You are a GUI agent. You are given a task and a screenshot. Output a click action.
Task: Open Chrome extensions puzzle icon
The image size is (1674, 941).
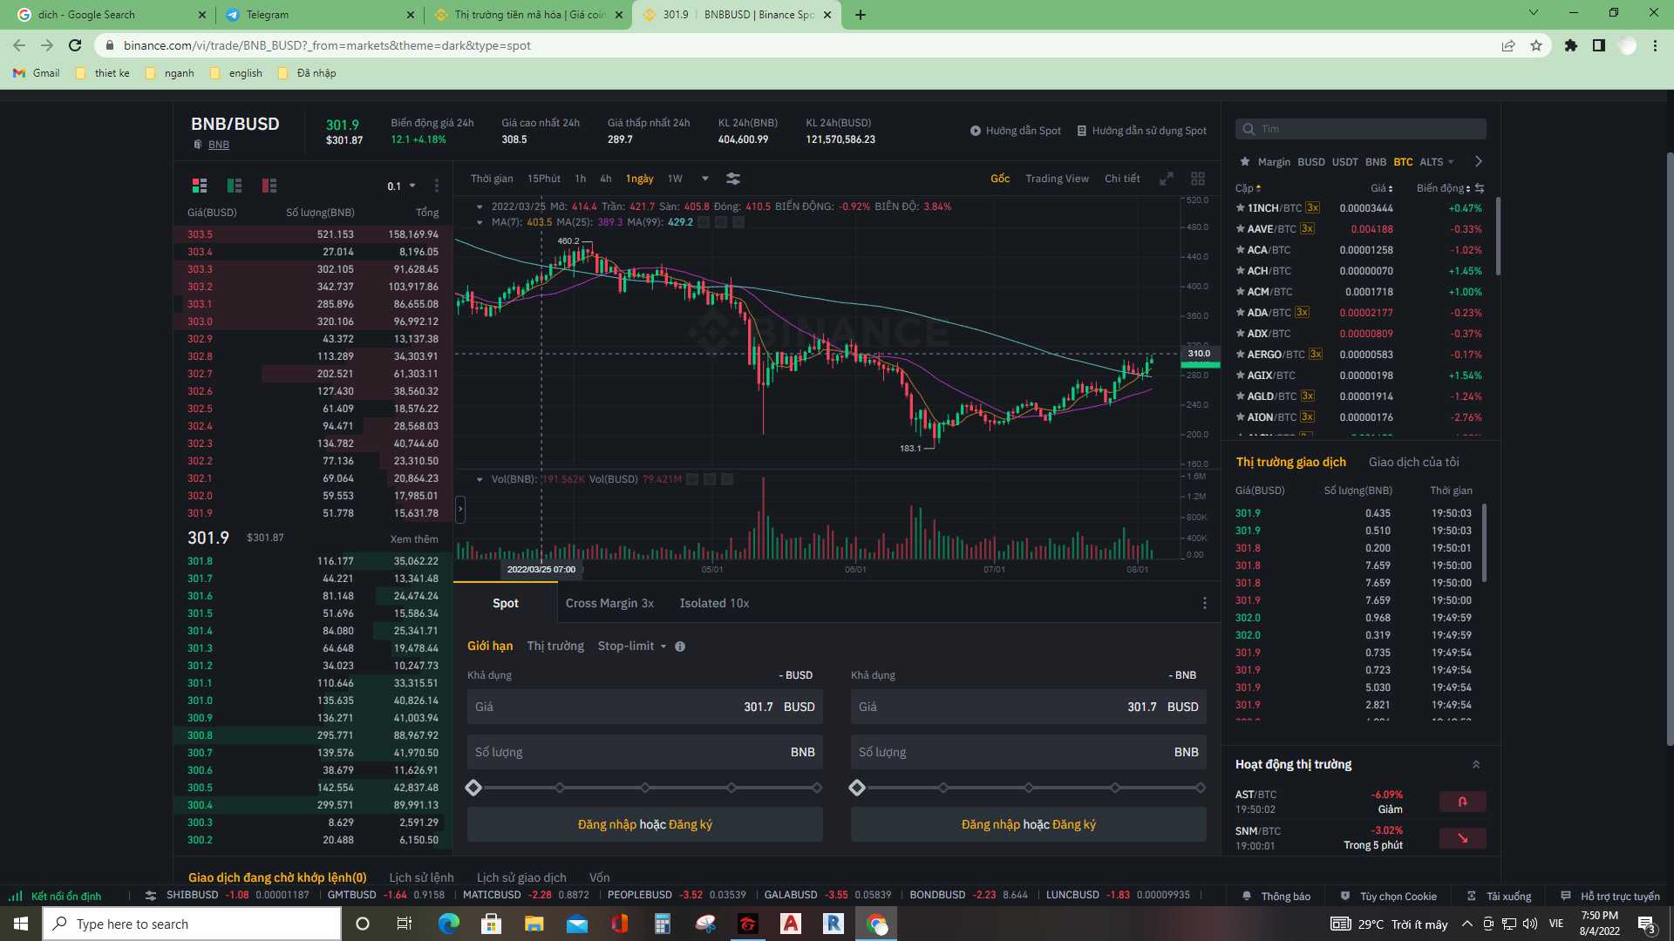(x=1571, y=45)
